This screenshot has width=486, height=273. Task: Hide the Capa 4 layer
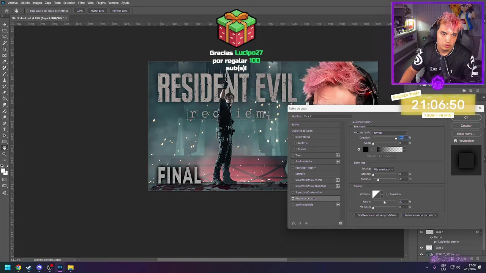(421, 232)
